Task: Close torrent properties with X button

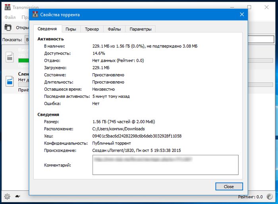Action: [x=241, y=15]
